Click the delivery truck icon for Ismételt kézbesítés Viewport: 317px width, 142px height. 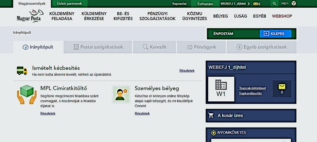point(22,71)
